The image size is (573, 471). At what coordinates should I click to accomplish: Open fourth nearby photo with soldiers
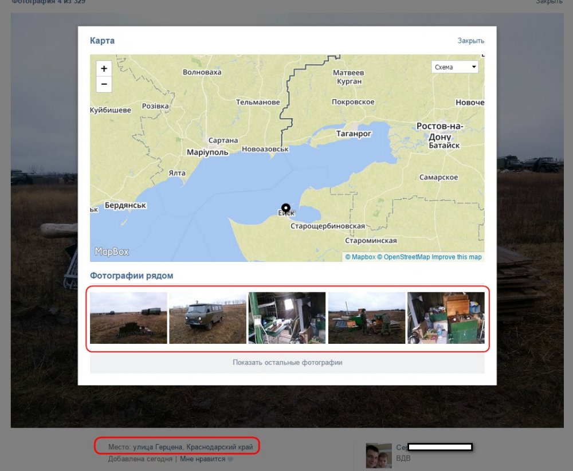pos(366,318)
